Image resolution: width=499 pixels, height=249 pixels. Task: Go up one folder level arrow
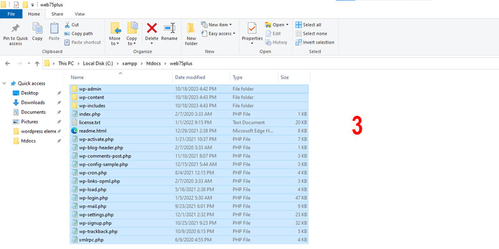[x=37, y=63]
